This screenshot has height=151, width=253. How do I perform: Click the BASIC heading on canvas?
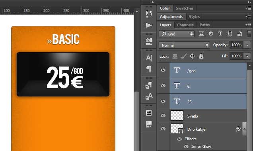tap(66, 39)
